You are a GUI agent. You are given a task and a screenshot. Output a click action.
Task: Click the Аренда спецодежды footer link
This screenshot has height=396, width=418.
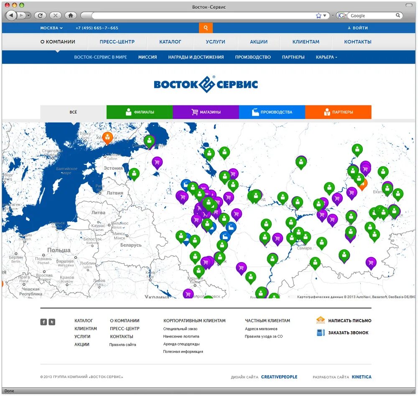pyautogui.click(x=181, y=344)
